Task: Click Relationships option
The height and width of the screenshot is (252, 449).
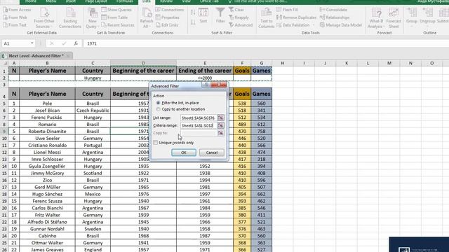Action: tap(335, 17)
